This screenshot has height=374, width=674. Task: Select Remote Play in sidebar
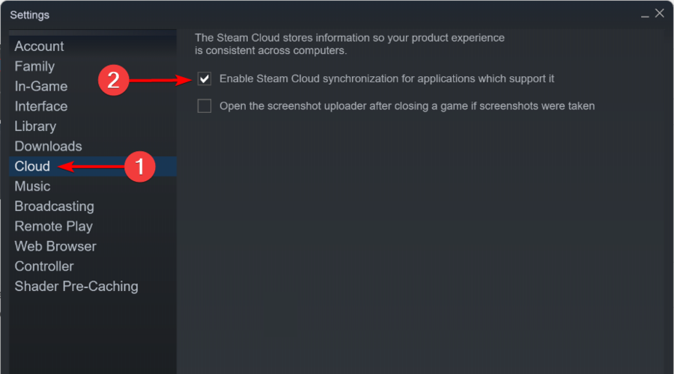[54, 227]
